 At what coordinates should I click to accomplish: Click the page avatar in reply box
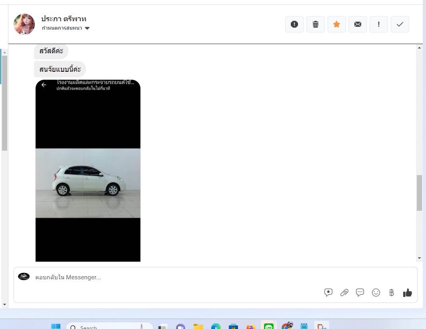24,277
